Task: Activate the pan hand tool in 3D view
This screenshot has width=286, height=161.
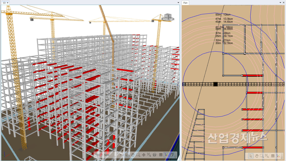Action: (x=133, y=155)
